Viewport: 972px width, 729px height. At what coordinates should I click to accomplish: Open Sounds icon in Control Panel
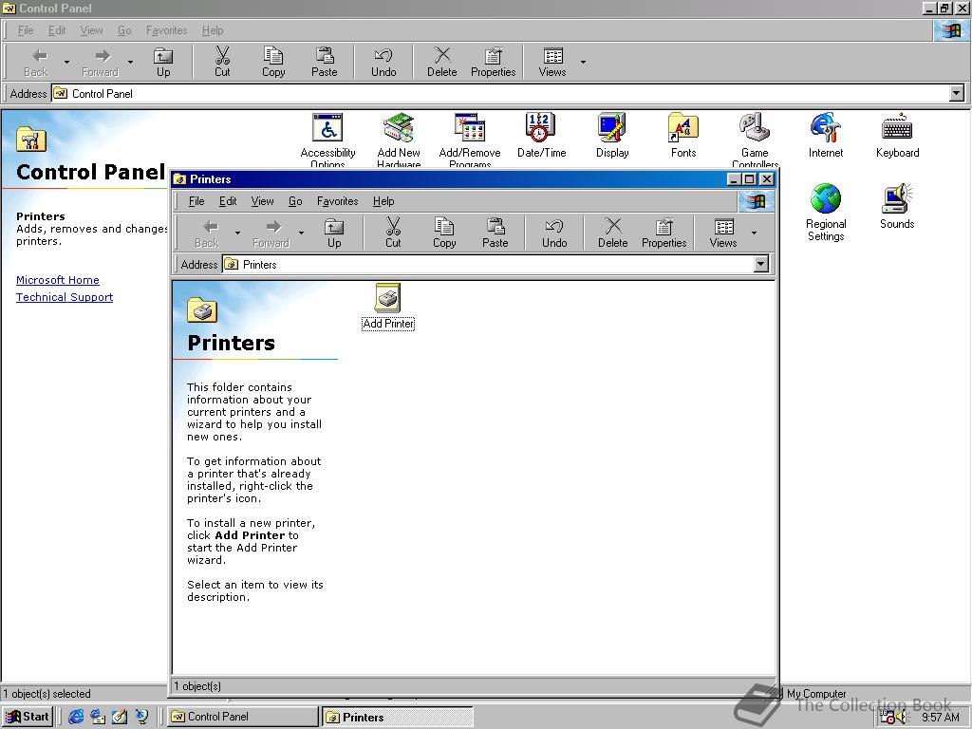pyautogui.click(x=897, y=206)
